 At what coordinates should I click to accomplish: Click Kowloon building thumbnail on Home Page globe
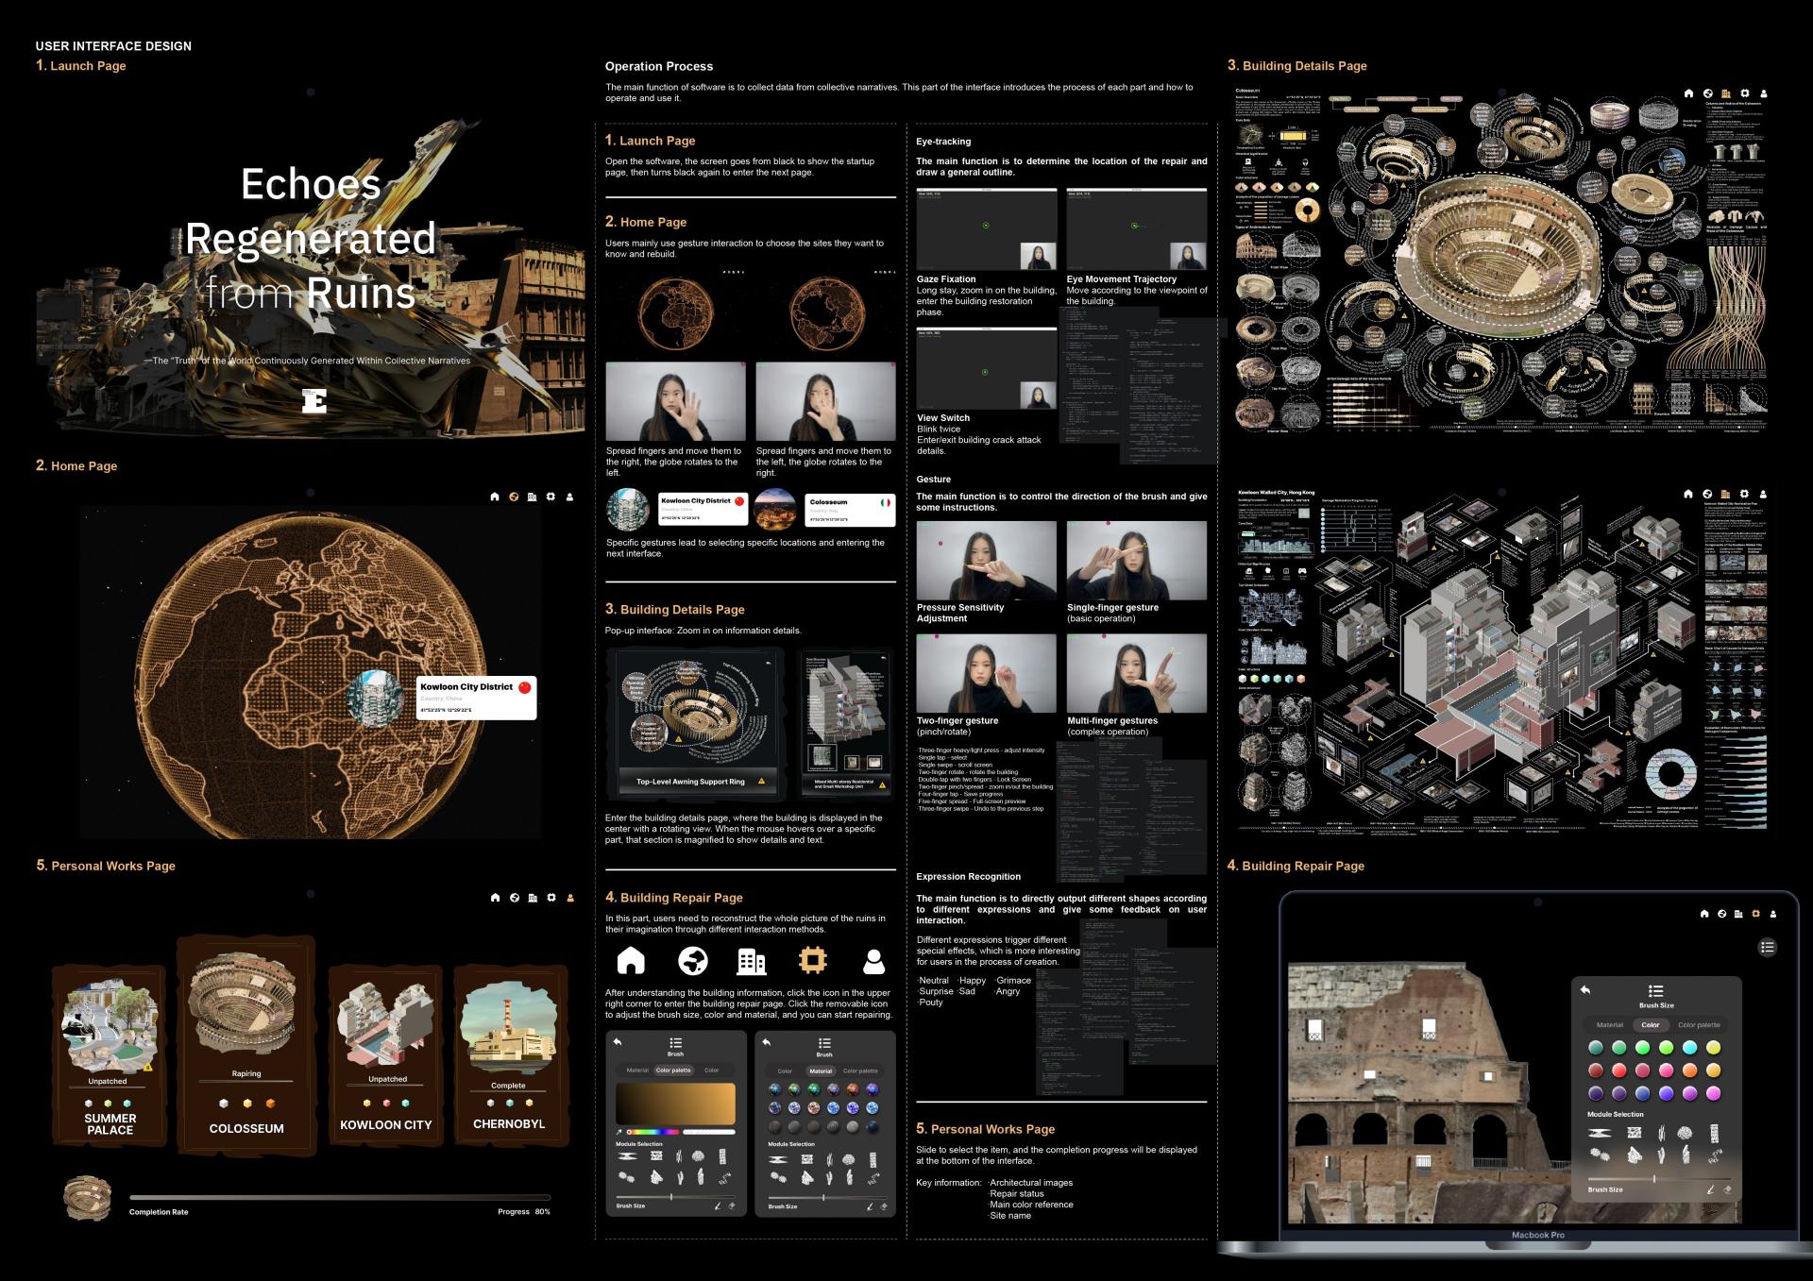pyautogui.click(x=376, y=699)
